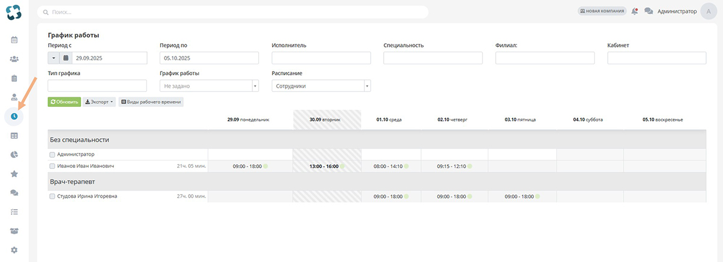723x262 pixels.
Task: Click the Виды рабочего времени button
Action: [151, 102]
